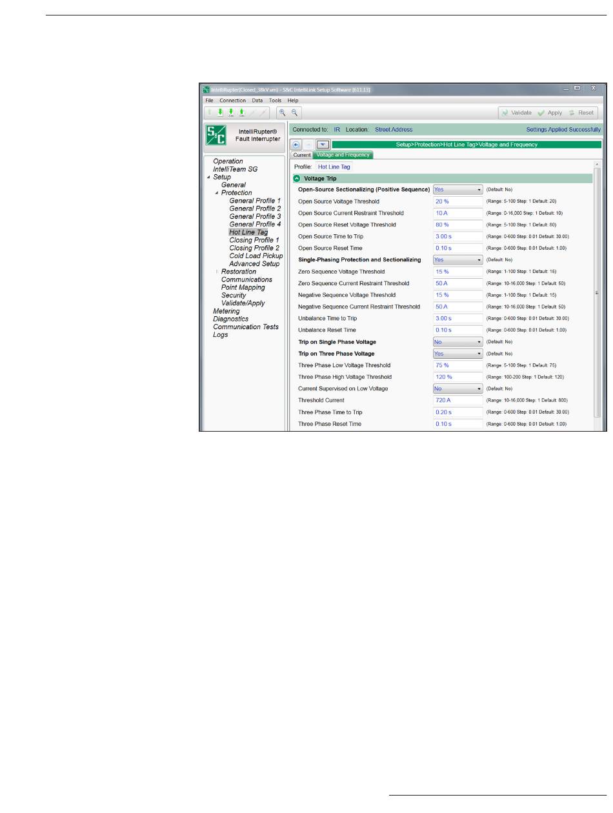Click the Apply button

click(550, 112)
